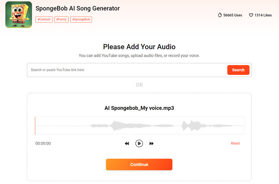Click the AI Spongebob_My voice.mp3 file name

click(139, 108)
